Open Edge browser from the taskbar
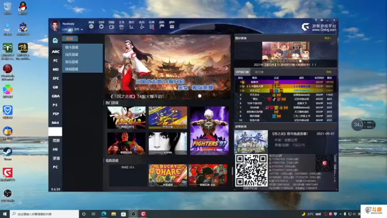Screen dimensions: 387x218 click(x=104, y=214)
